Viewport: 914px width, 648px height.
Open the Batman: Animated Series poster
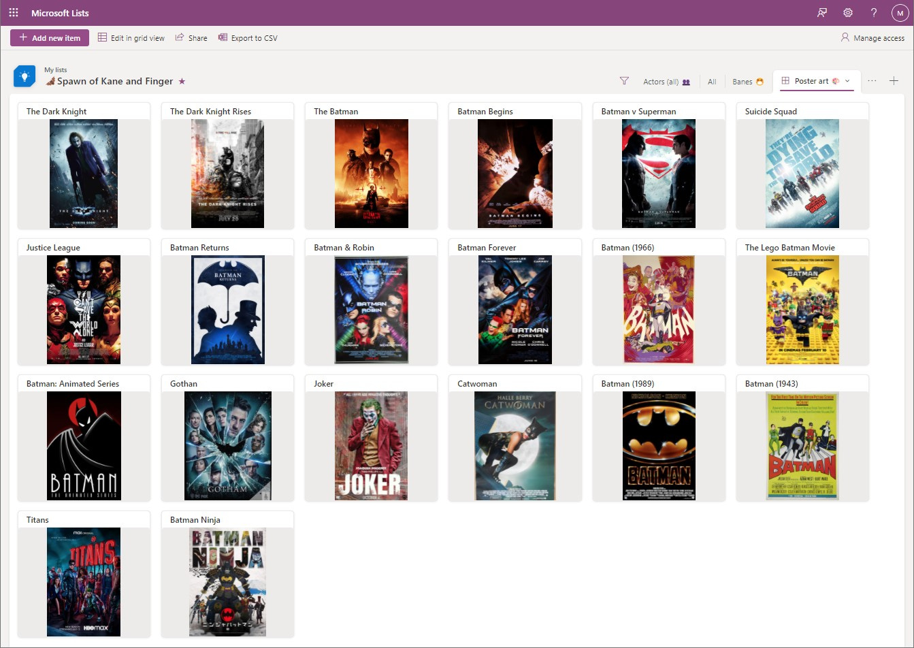84,446
